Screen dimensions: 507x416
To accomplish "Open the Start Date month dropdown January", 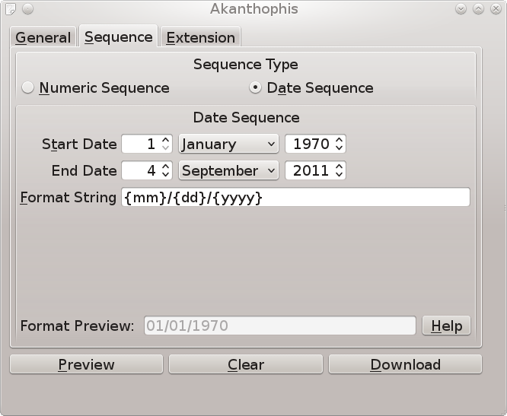I will pyautogui.click(x=228, y=144).
